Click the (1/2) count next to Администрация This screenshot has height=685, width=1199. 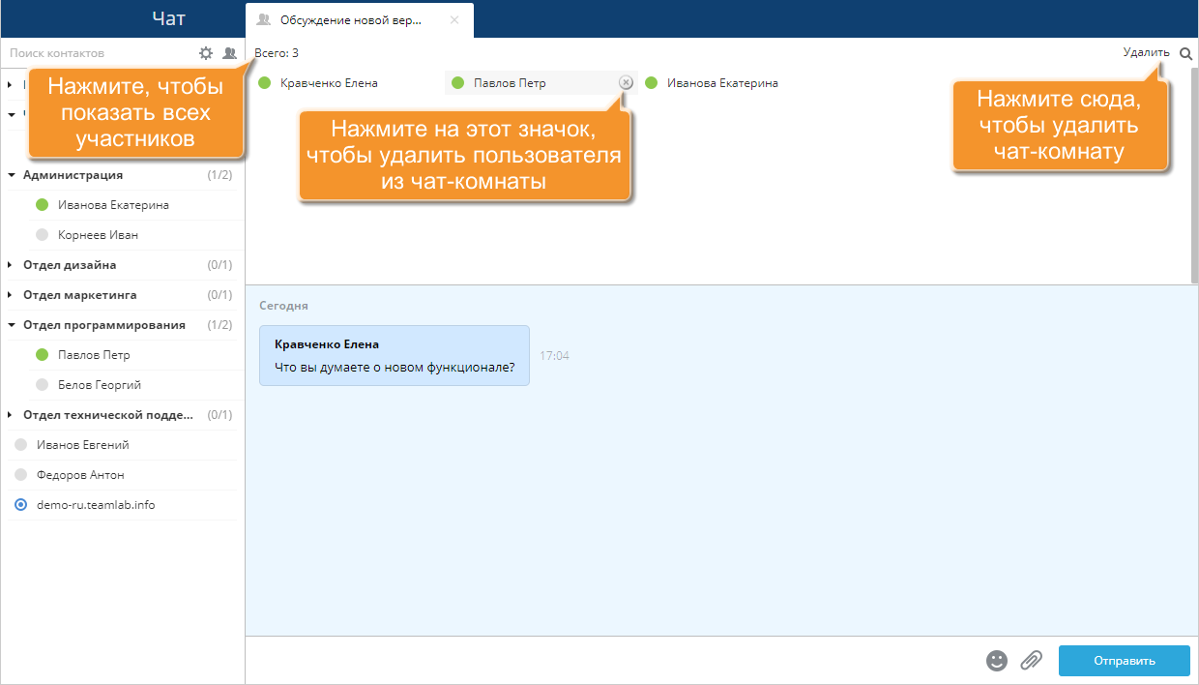(219, 175)
